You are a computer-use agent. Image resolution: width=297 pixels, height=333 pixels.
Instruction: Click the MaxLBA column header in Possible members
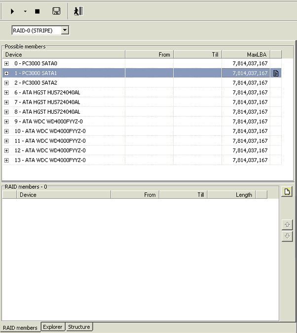246,54
